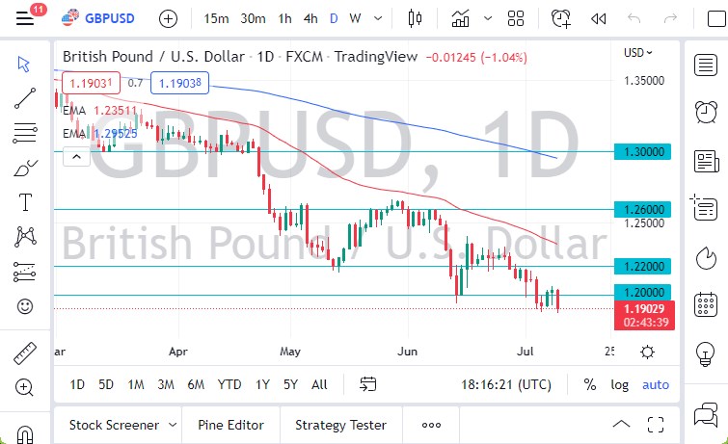Select the trend line drawing tool
This screenshot has width=728, height=444.
point(25,96)
